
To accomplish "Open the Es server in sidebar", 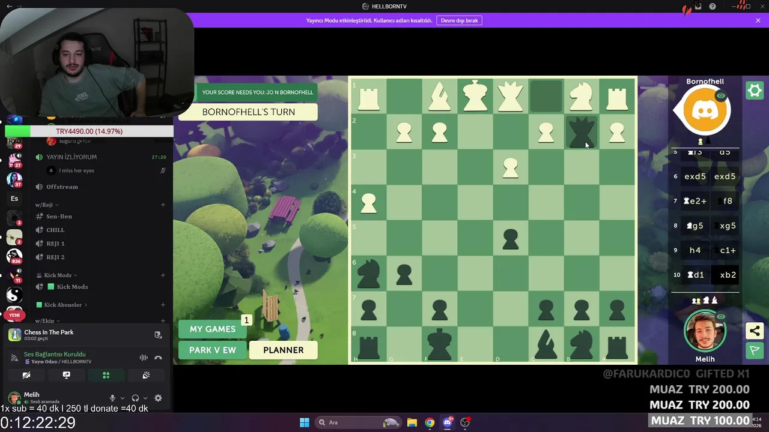I will pyautogui.click(x=14, y=199).
